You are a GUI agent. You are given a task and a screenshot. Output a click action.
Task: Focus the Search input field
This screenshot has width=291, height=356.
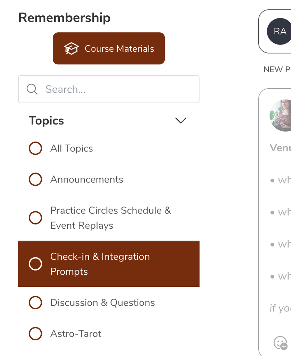118,89
